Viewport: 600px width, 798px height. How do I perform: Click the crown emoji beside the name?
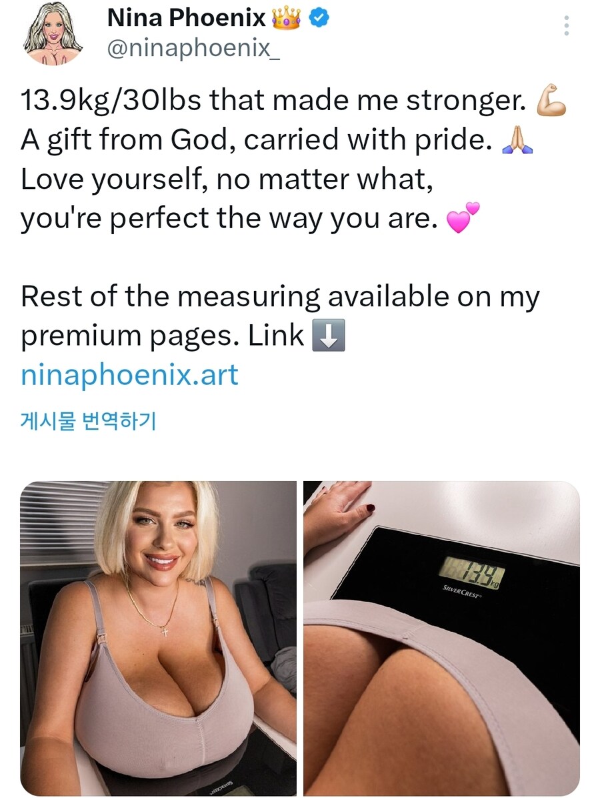click(x=287, y=19)
